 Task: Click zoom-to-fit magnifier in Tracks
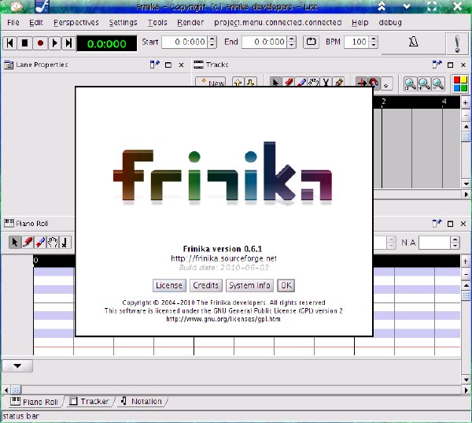(410, 83)
